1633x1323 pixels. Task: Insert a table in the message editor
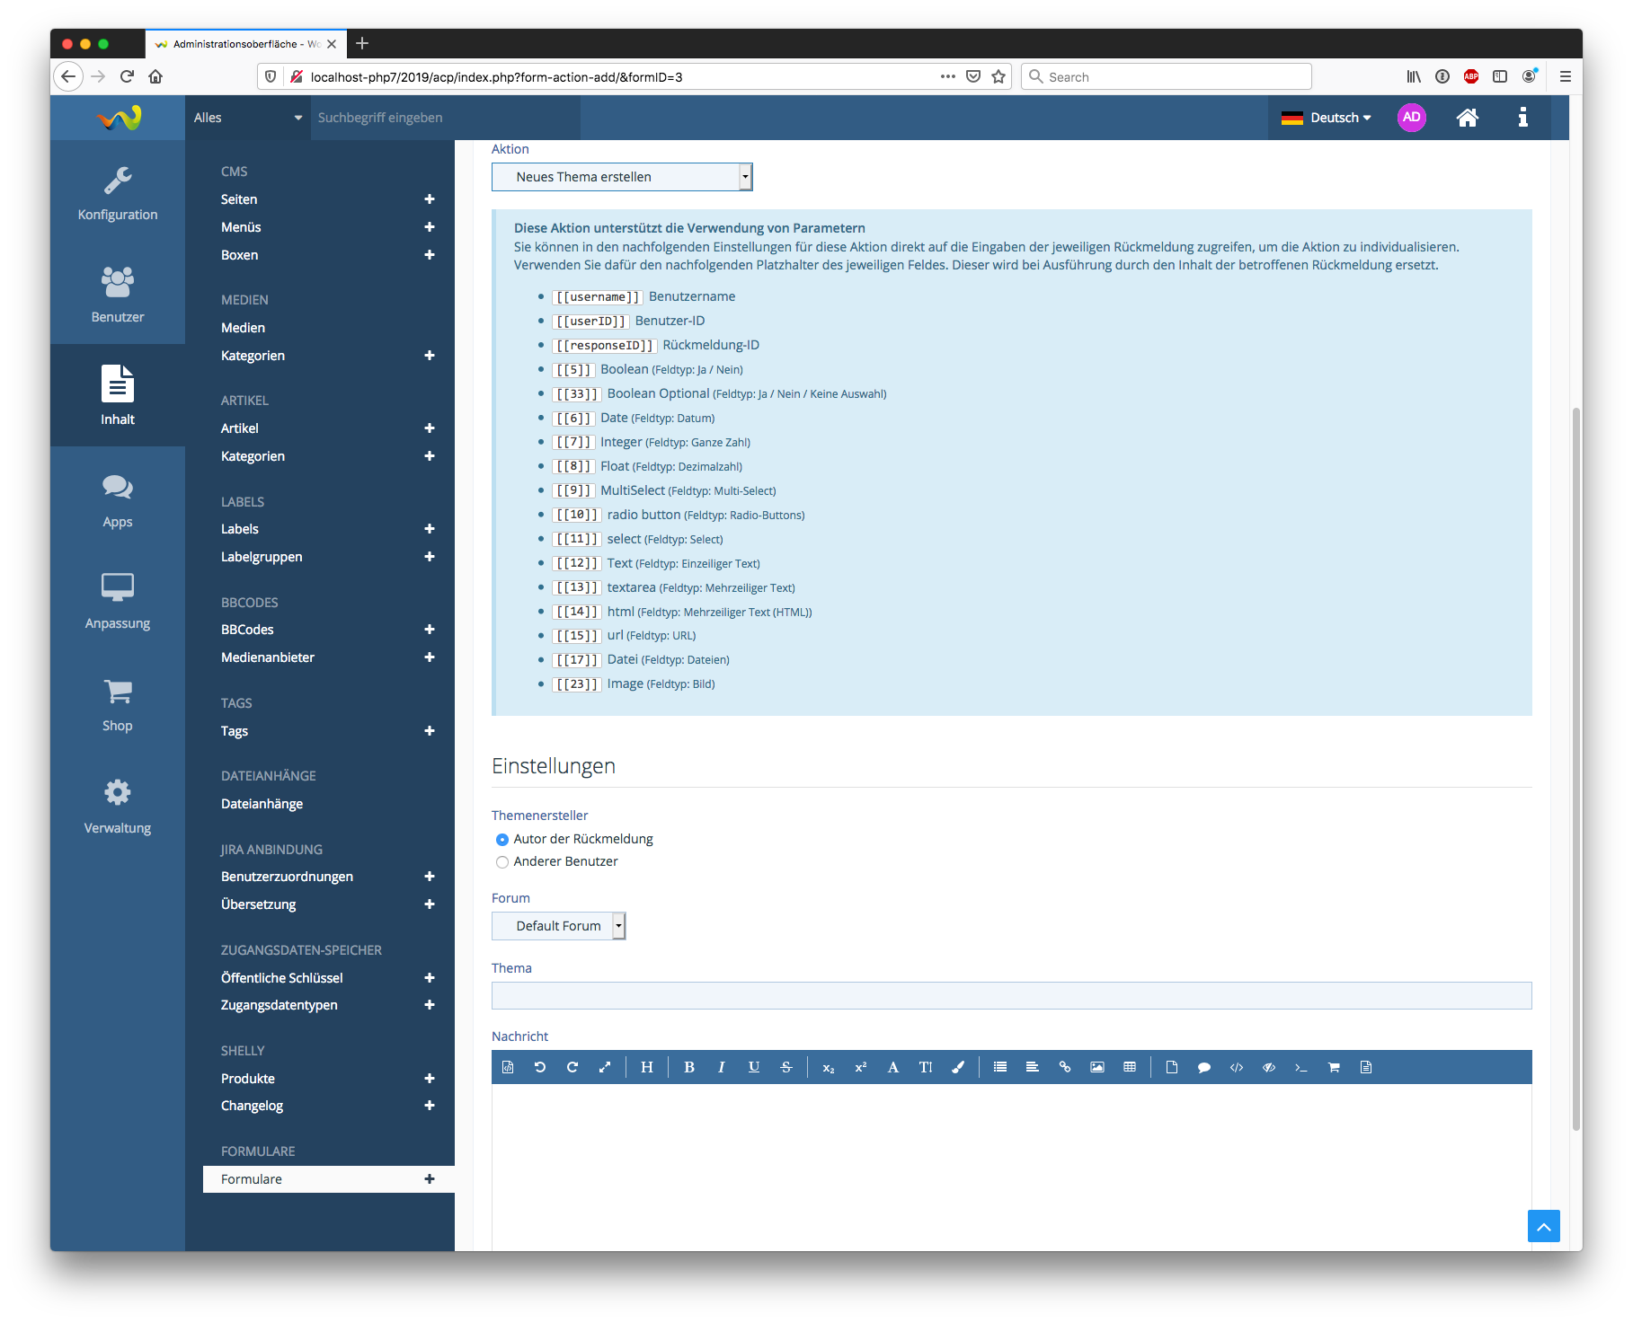1130,1067
